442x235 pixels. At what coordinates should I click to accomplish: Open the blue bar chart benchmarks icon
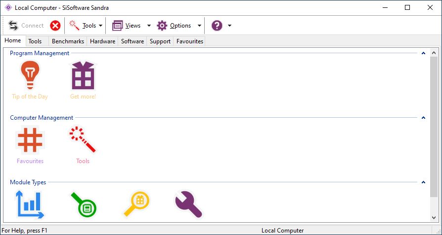coord(30,204)
